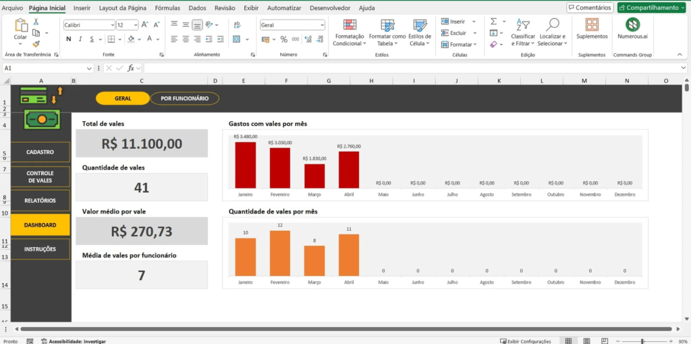Click the Cut scissors icon

pyautogui.click(x=36, y=22)
